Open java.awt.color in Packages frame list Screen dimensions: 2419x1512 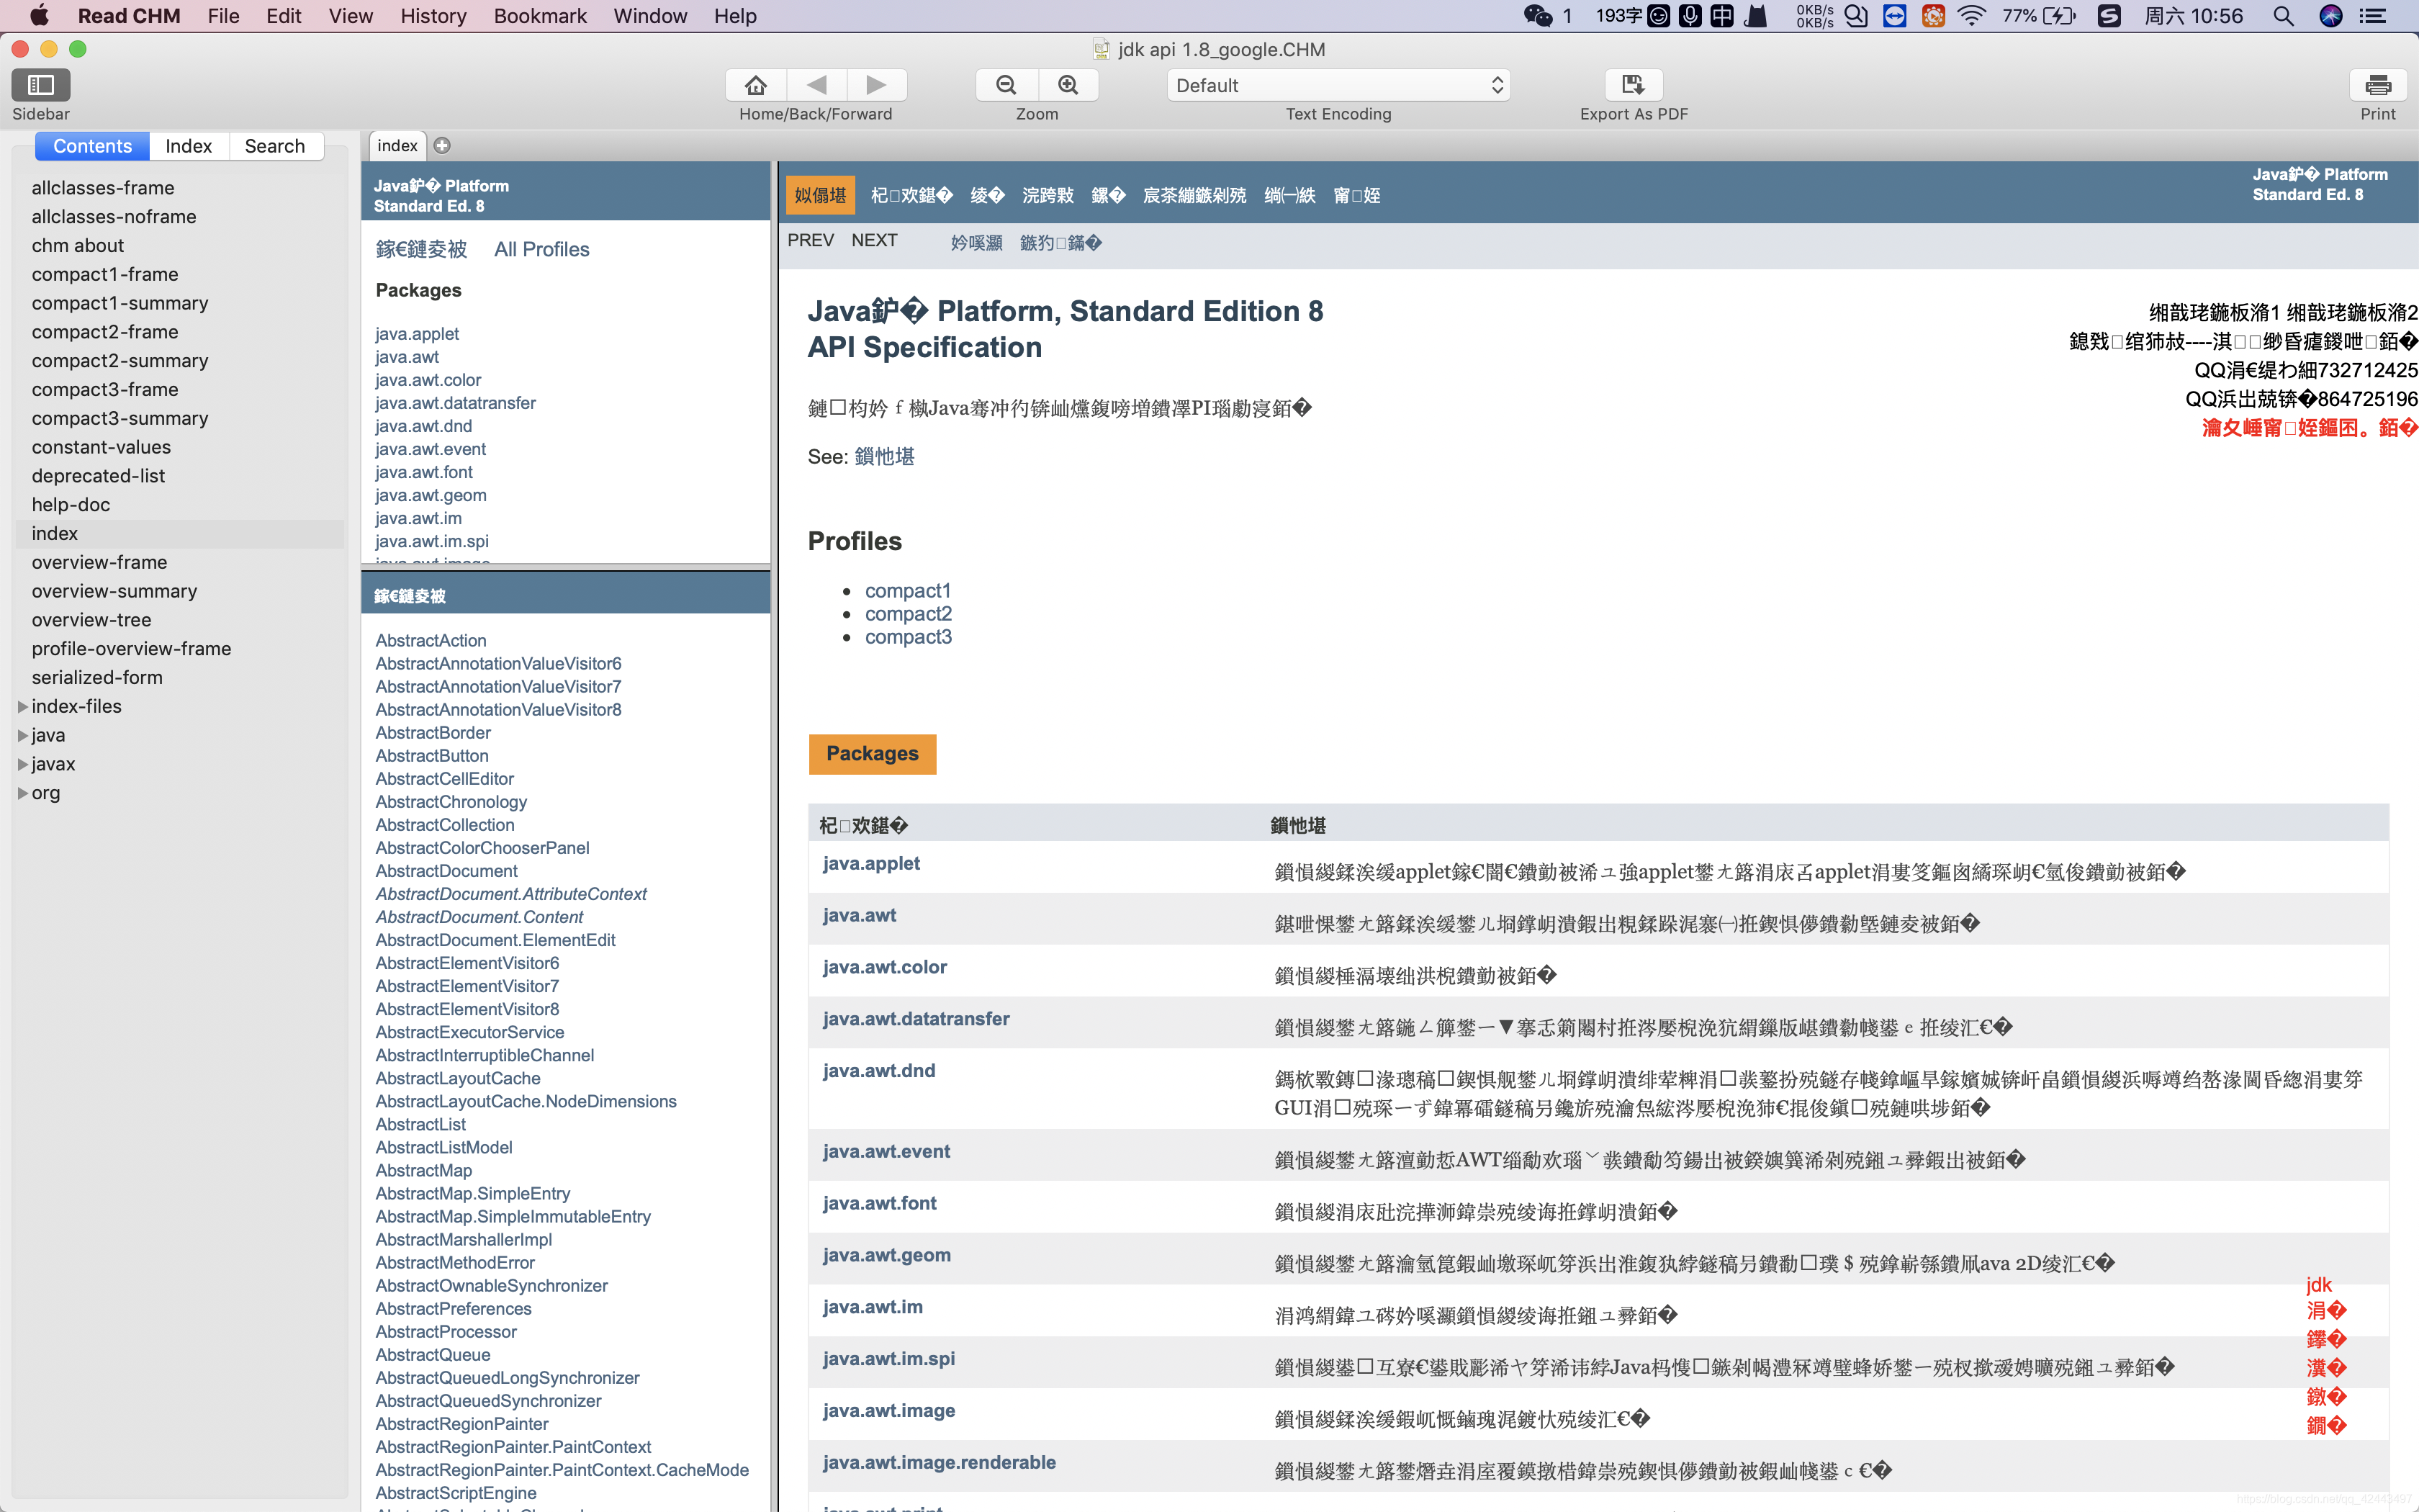coord(428,380)
